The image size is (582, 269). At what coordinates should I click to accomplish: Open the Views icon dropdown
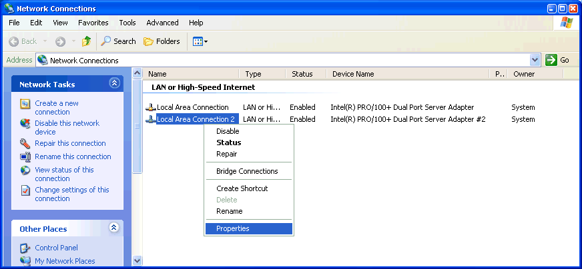point(200,41)
